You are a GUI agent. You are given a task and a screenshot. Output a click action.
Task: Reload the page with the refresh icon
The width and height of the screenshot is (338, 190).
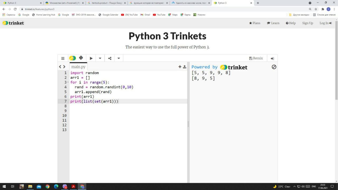click(15, 9)
